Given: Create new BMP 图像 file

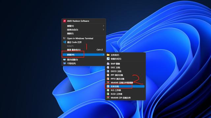Looking at the screenshot, I should click(125, 64).
